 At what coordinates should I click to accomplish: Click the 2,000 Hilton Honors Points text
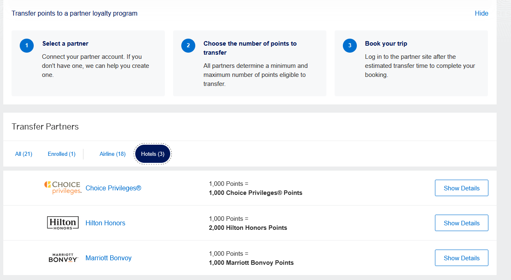coord(248,227)
